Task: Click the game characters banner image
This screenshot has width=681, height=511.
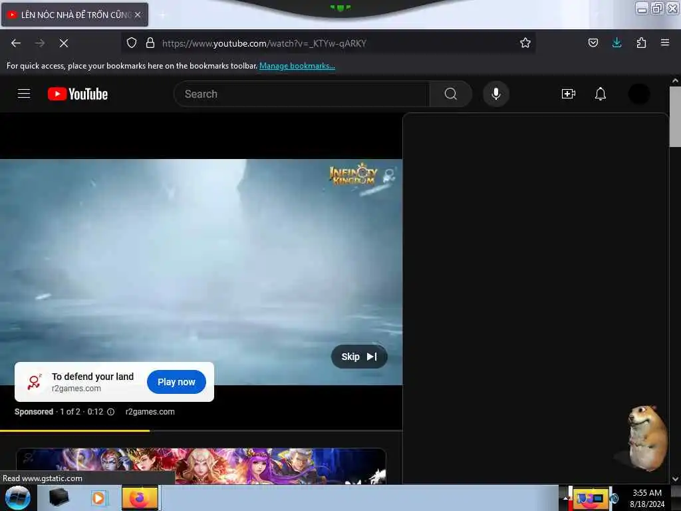Action: 201,466
